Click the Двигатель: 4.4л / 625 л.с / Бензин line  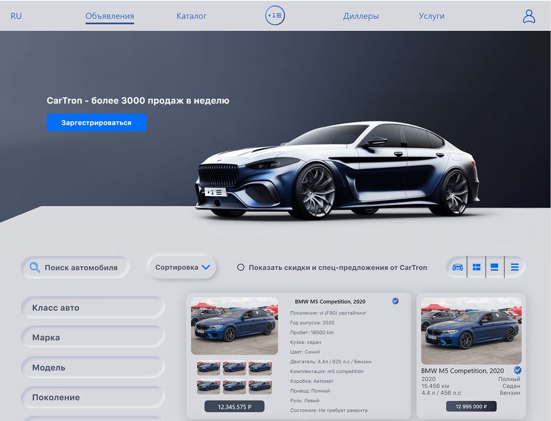(x=331, y=362)
